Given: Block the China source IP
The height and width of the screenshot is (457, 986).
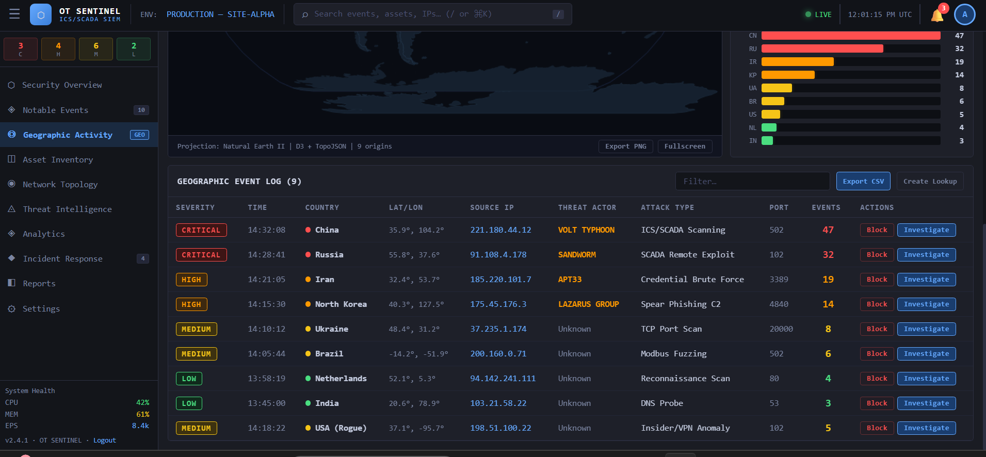Looking at the screenshot, I should (x=877, y=230).
